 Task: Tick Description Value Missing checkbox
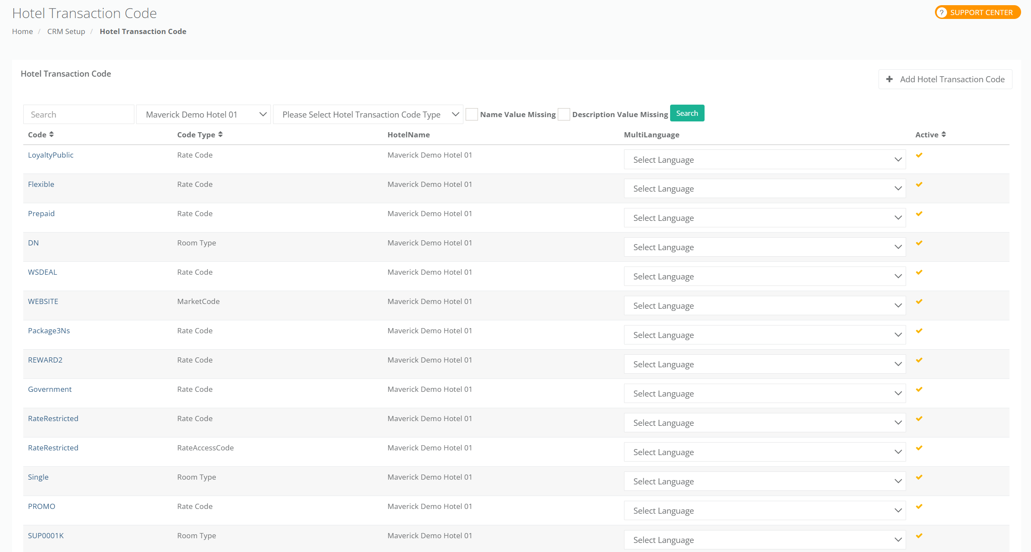pyautogui.click(x=564, y=114)
